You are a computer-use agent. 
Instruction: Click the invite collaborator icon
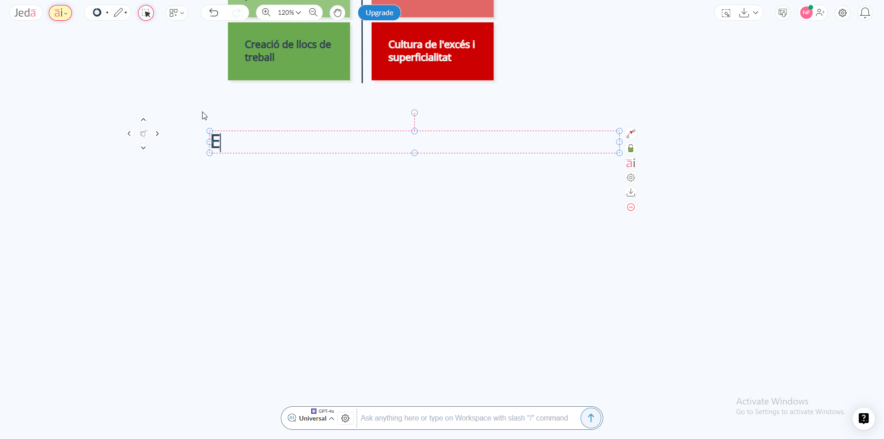820,13
